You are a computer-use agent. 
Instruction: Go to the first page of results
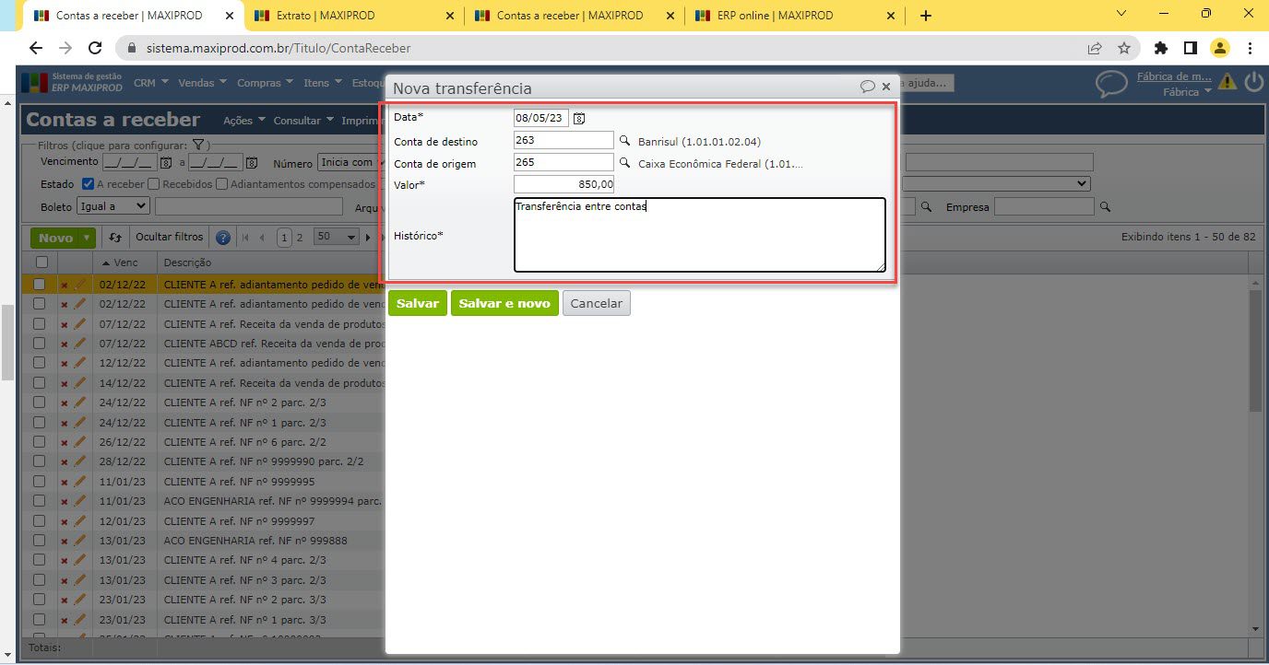pyautogui.click(x=245, y=238)
